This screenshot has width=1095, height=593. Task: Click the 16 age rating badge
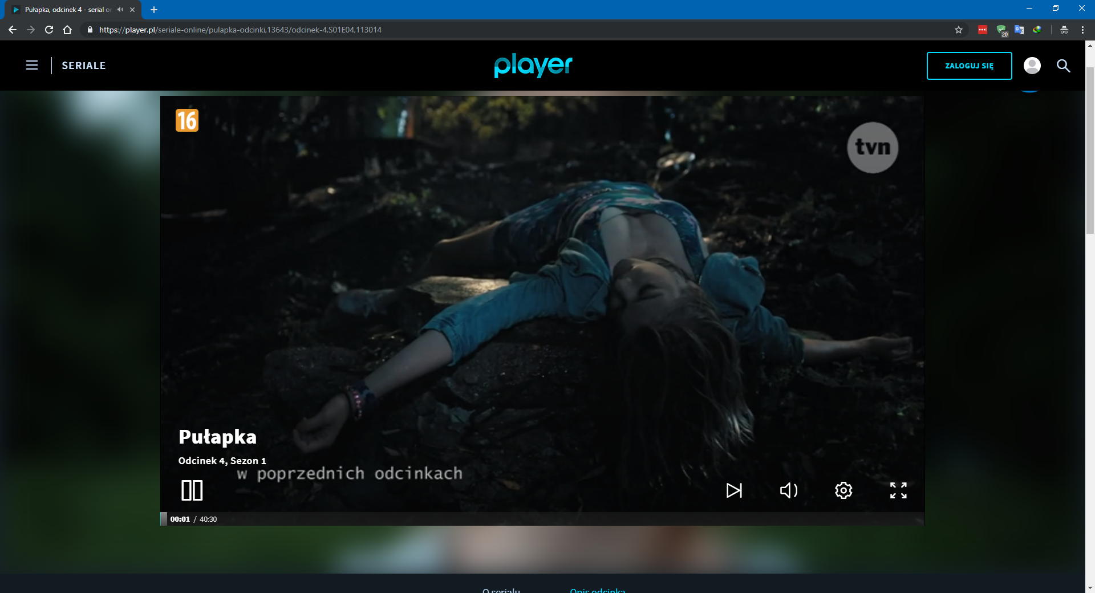[187, 120]
